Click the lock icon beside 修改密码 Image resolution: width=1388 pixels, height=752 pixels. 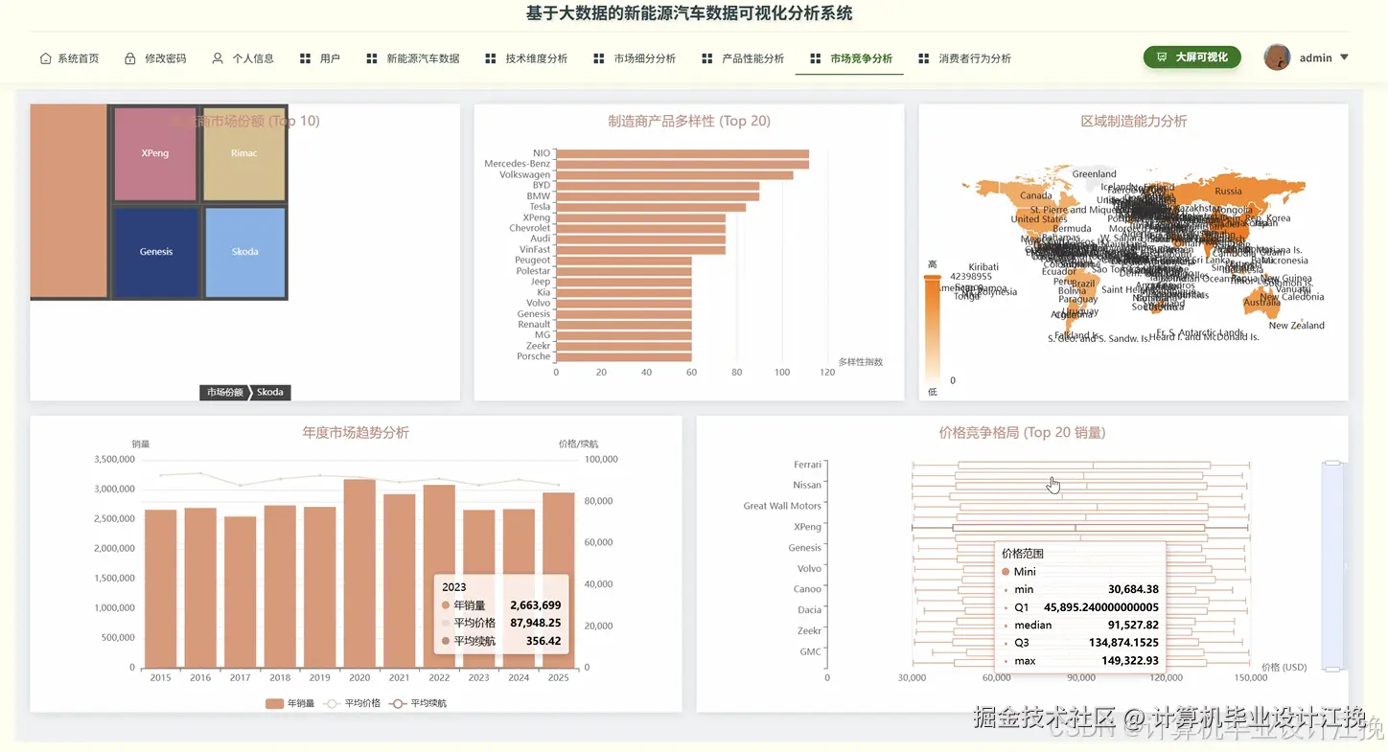click(x=130, y=58)
